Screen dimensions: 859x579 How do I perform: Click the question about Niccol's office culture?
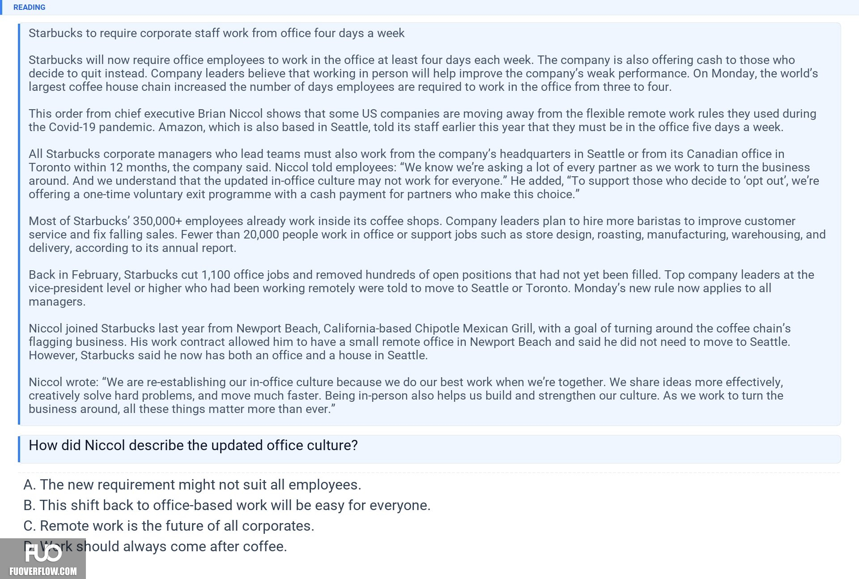point(193,445)
